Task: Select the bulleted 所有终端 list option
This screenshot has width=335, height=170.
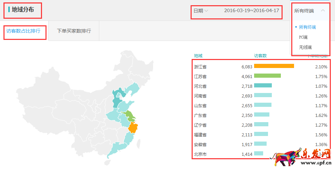Action: coord(307,27)
